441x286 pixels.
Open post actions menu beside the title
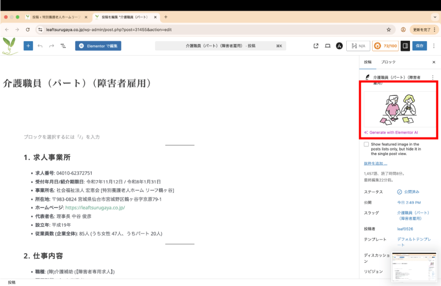pyautogui.click(x=433, y=77)
